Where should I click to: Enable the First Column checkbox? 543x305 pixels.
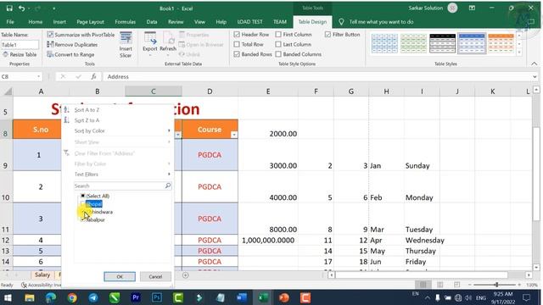(278, 34)
